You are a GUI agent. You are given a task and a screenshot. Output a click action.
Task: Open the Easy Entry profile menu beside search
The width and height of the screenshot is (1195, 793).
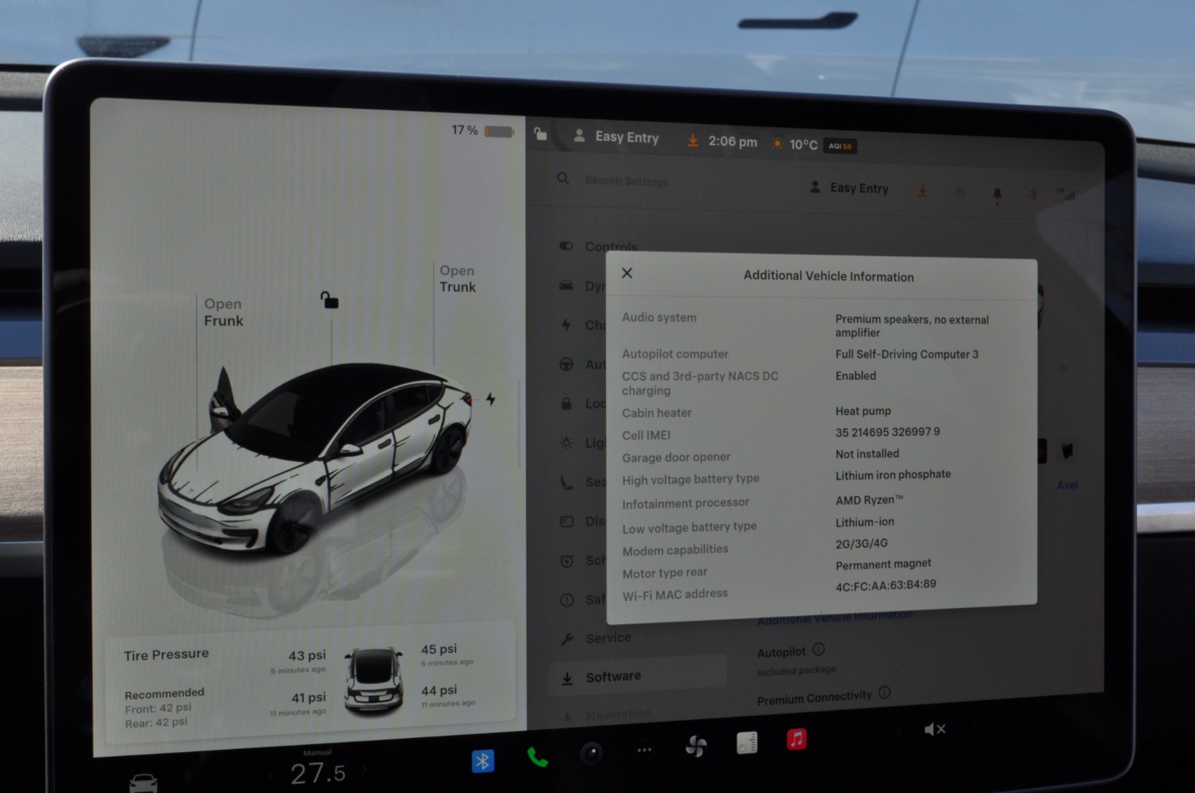coord(849,188)
